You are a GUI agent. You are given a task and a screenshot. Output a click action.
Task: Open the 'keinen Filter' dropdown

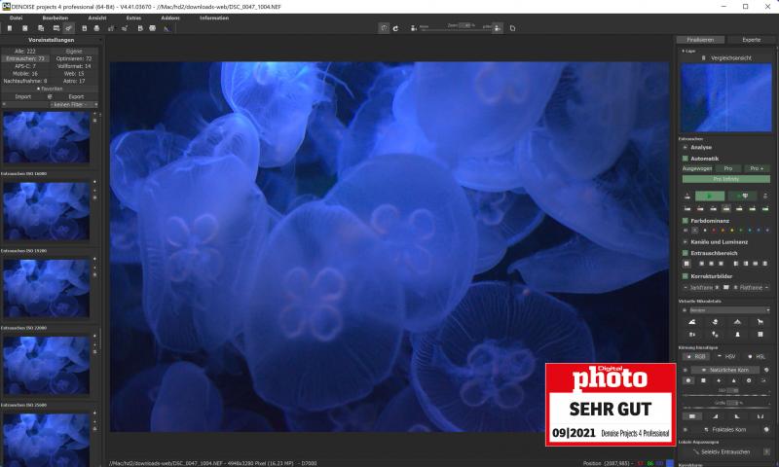coord(69,103)
